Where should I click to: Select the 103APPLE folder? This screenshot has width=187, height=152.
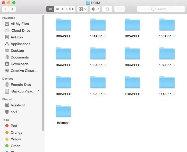pos(167,28)
